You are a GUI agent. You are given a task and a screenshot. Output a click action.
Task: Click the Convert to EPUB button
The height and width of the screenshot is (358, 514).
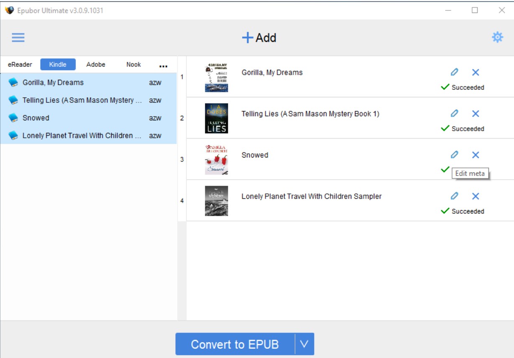235,344
